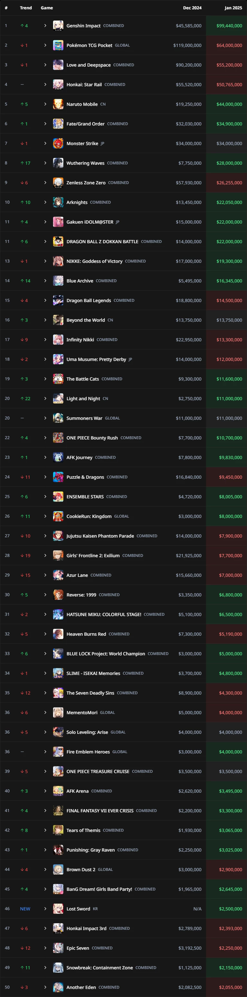Click the Puzzle & Dragons app icon
Image resolution: width=247 pixels, height=997 pixels.
coord(58,477)
